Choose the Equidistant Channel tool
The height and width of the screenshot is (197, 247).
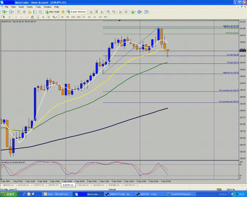tap(32, 17)
